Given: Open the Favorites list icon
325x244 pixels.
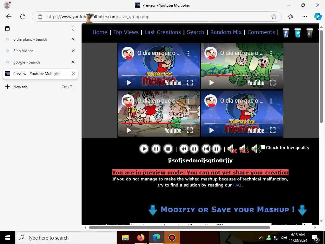Looking at the screenshot, I should tap(291, 17).
